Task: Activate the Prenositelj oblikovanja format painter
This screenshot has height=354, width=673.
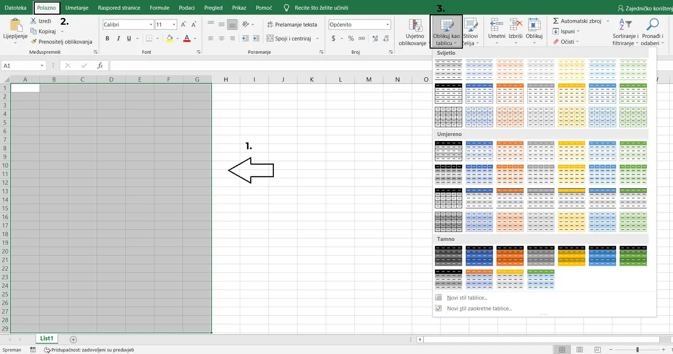Action: tap(62, 42)
